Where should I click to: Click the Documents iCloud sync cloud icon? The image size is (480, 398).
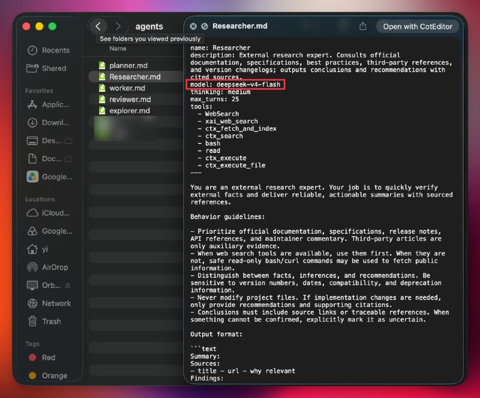tap(68, 159)
